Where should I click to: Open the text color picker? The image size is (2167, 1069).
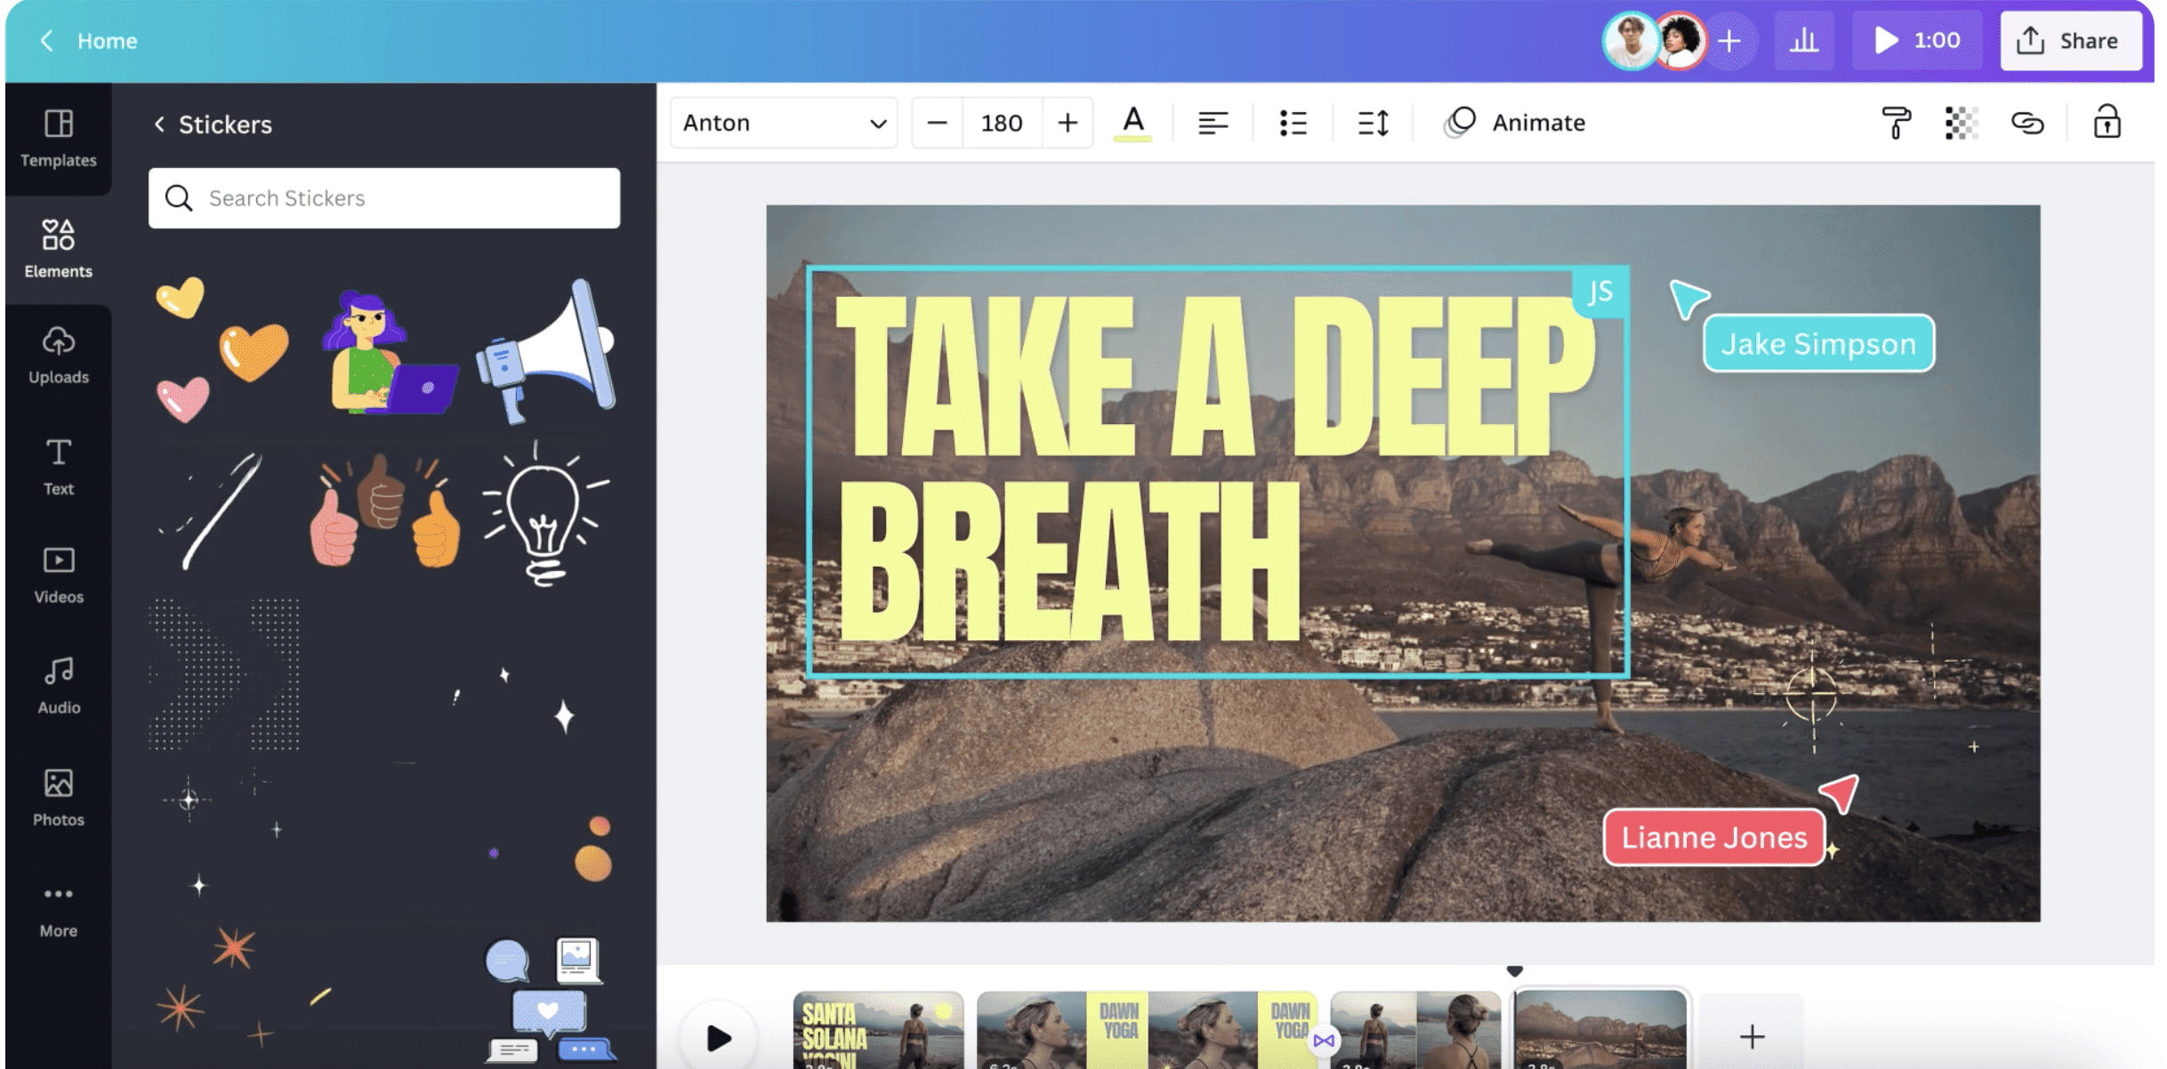[x=1132, y=123]
